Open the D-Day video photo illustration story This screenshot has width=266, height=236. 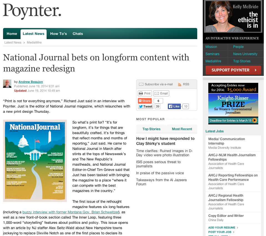coord(164,153)
